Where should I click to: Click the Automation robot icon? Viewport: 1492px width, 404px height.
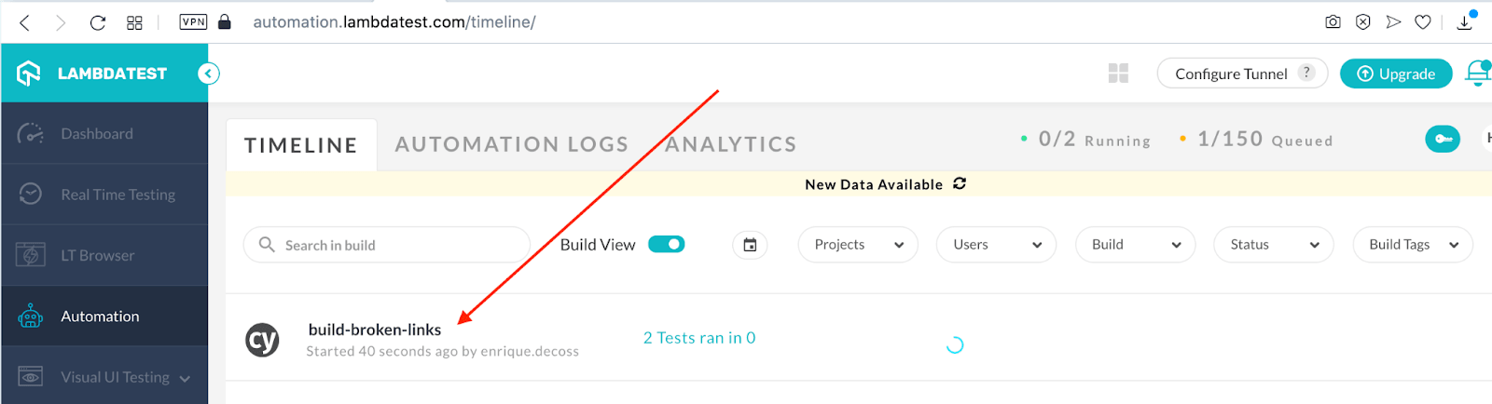tap(31, 316)
